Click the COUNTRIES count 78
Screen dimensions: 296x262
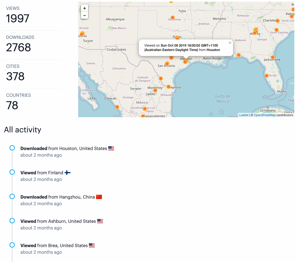(12, 105)
